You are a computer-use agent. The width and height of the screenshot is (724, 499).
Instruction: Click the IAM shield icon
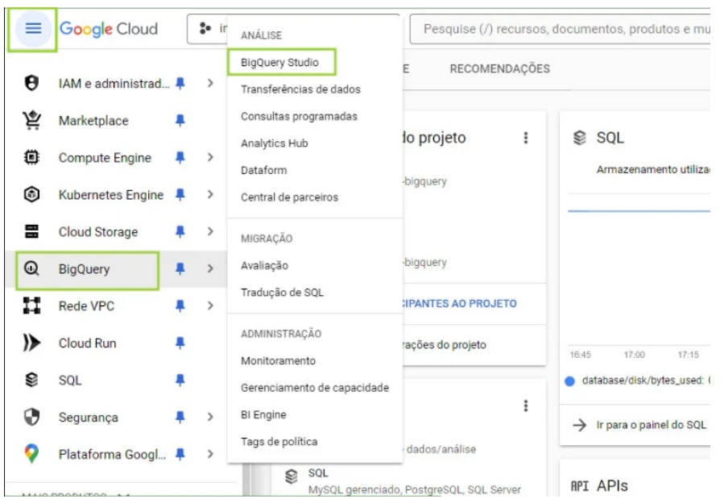[31, 83]
